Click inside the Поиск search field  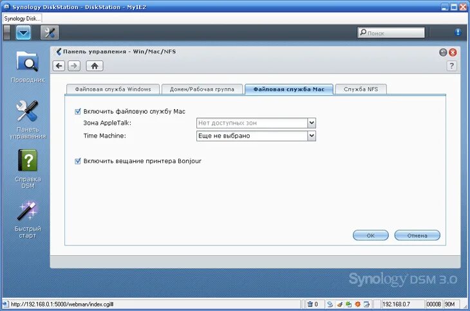tap(391, 33)
